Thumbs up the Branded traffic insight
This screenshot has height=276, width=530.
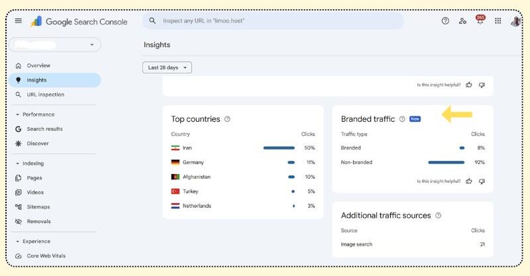pyautogui.click(x=469, y=181)
